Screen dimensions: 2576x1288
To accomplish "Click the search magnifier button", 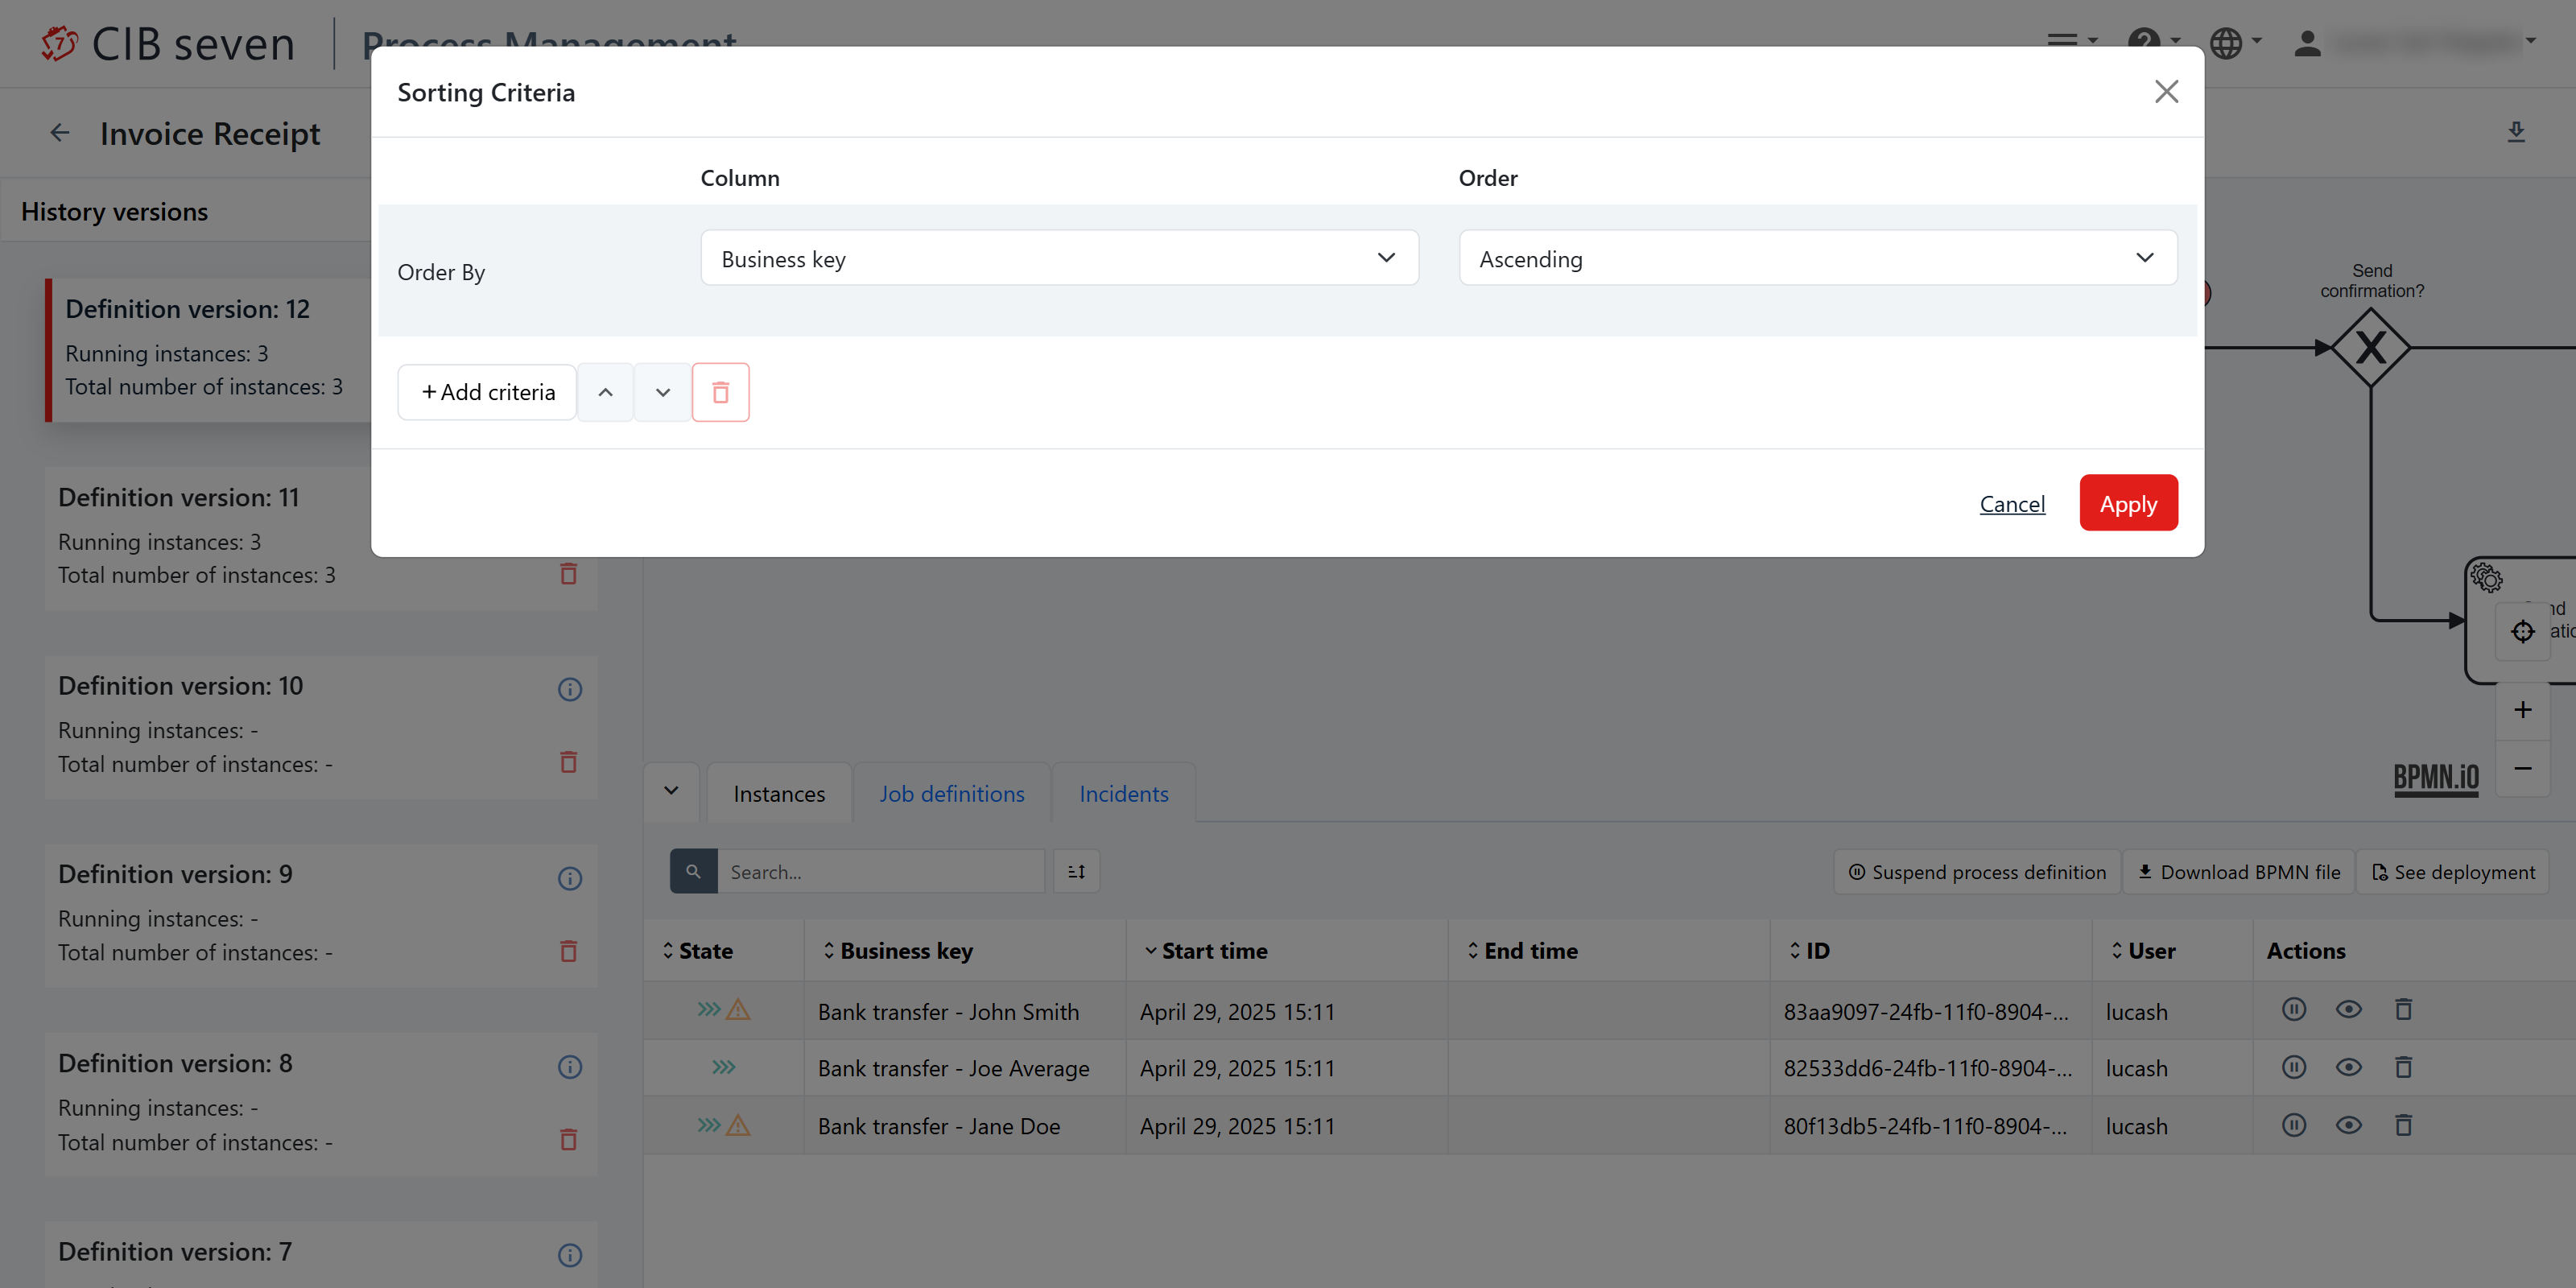I will (x=693, y=871).
